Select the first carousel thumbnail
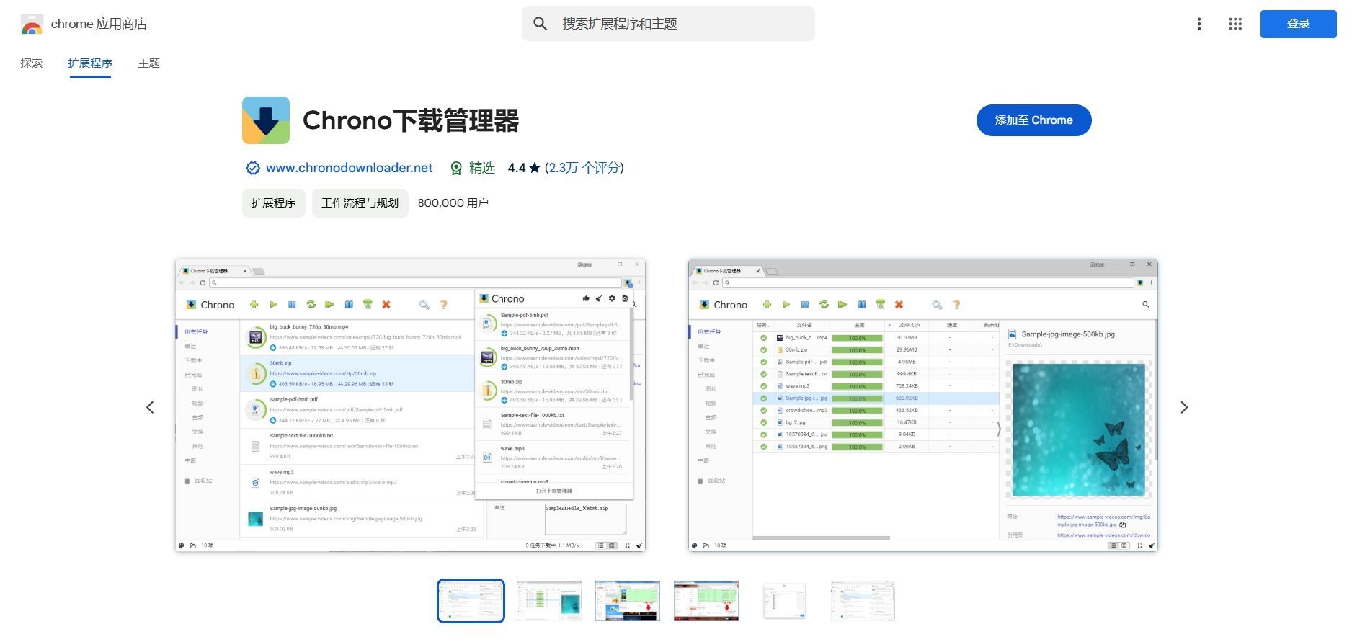 pyautogui.click(x=471, y=601)
